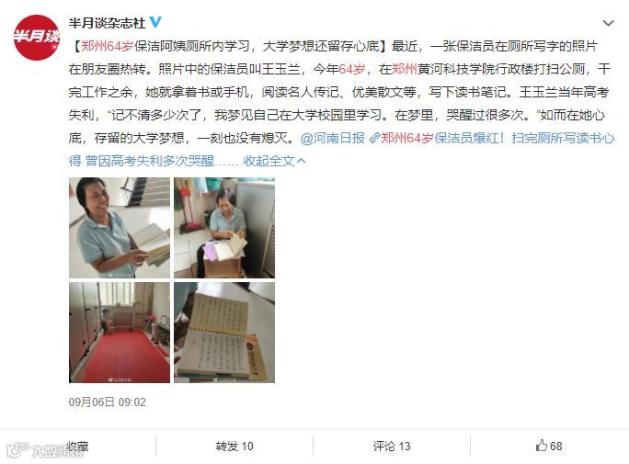Open the 半月谈 red avatar logo
The width and height of the screenshot is (629, 464).
[x=37, y=38]
